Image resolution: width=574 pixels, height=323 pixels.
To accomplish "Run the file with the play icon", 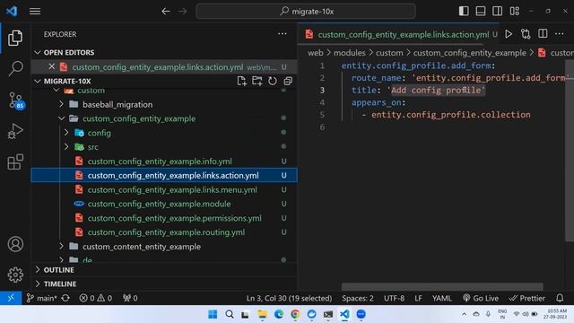I will pos(509,34).
